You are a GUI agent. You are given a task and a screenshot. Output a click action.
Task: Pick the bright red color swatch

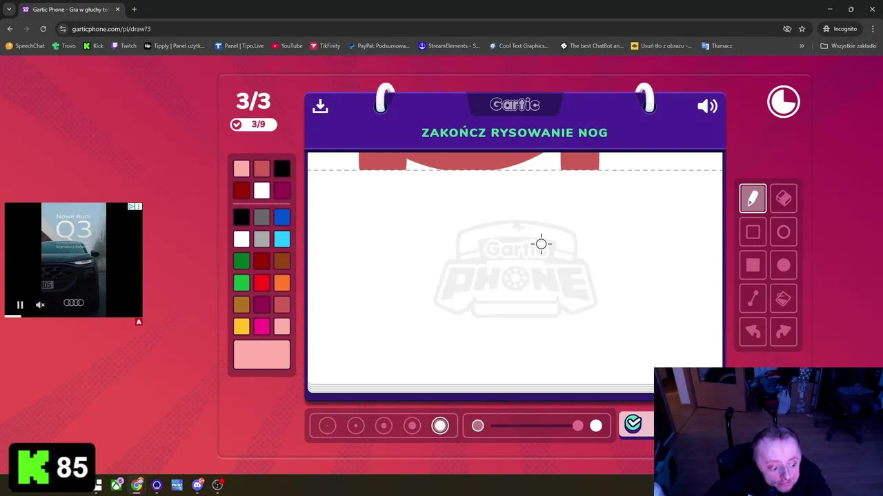pyautogui.click(x=261, y=282)
